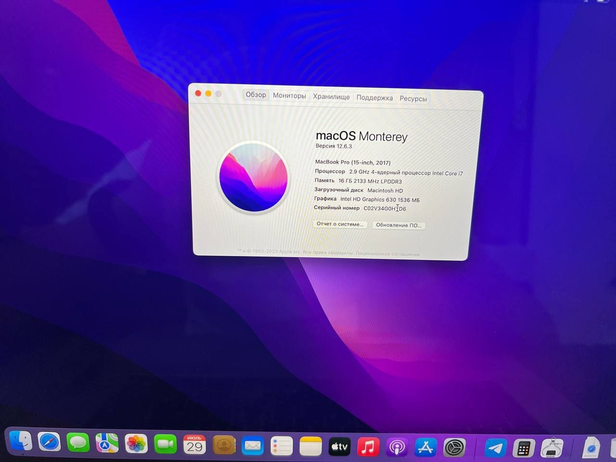Switch to the Мониторы tab
The image size is (616, 462).
(x=289, y=96)
